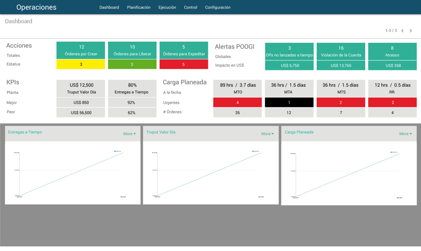Click the Entregas a Tiempo chart title
Screen dimensions: 421x251
(25, 132)
